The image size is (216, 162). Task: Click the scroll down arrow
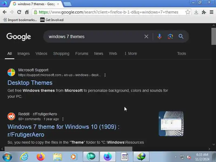point(214,144)
